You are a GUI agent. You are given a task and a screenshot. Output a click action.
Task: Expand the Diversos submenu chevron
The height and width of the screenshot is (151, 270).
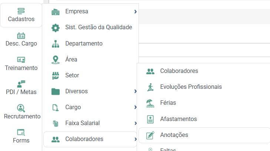coord(136,91)
